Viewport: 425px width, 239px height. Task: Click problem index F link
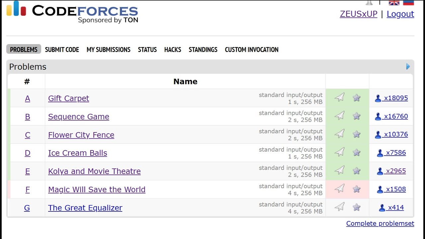(28, 190)
